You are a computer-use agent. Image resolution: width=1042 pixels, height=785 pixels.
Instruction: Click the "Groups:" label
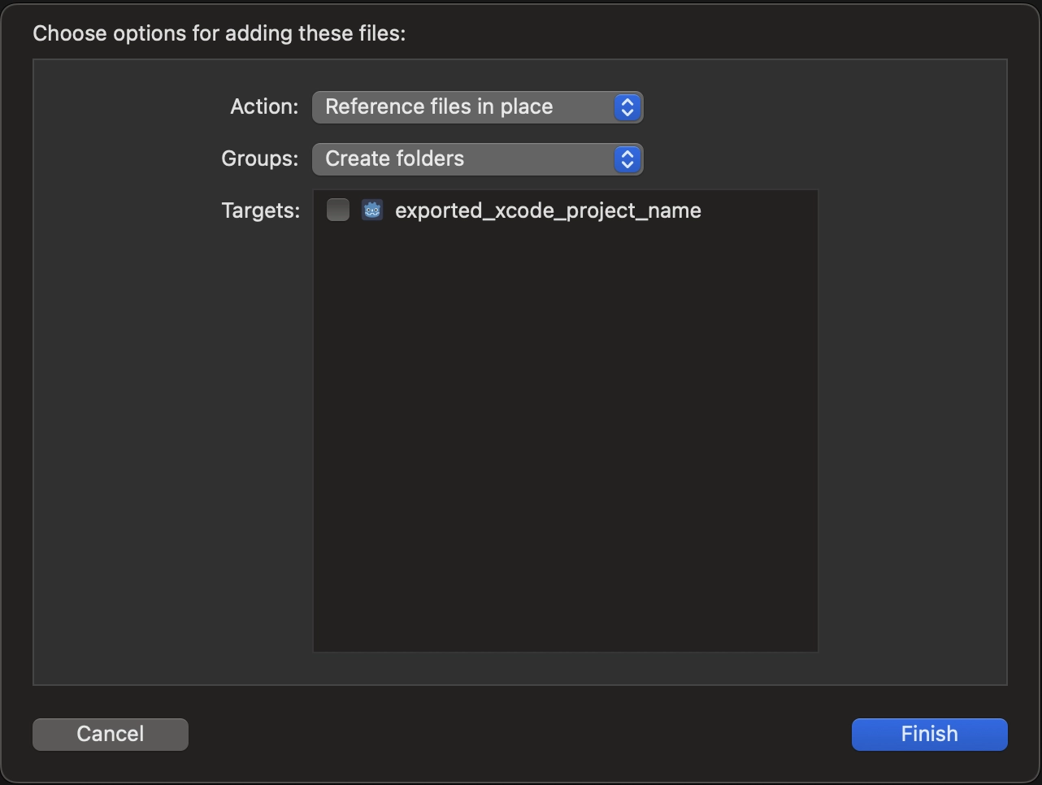[260, 159]
